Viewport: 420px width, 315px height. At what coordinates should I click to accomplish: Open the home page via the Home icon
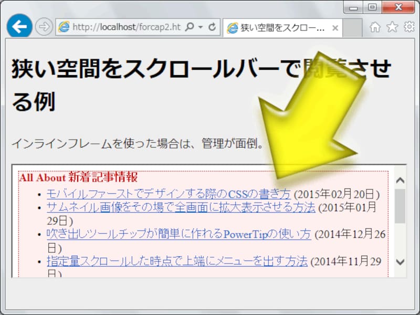point(376,27)
